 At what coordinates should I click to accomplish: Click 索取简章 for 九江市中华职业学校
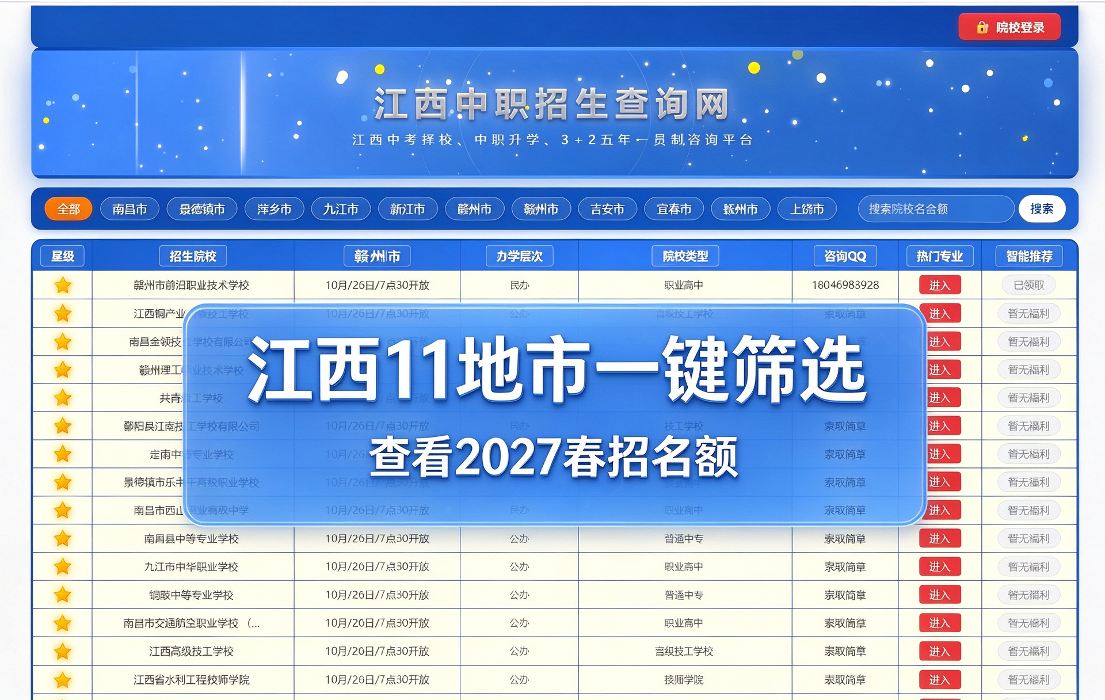pyautogui.click(x=845, y=567)
